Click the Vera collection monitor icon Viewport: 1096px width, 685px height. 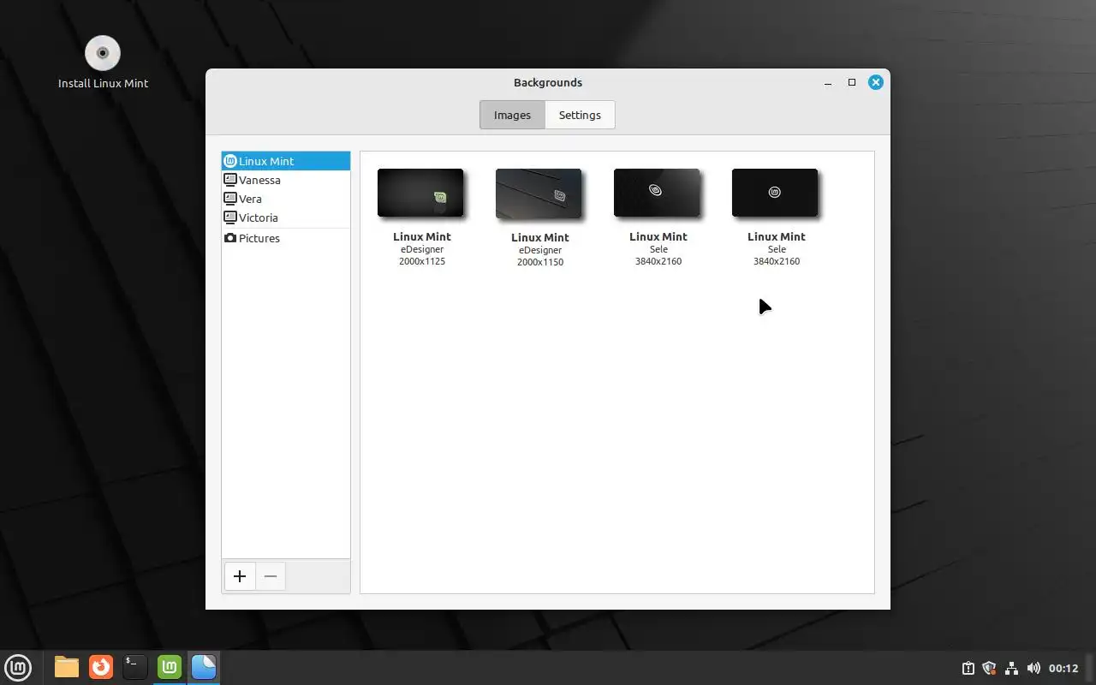tap(229, 199)
